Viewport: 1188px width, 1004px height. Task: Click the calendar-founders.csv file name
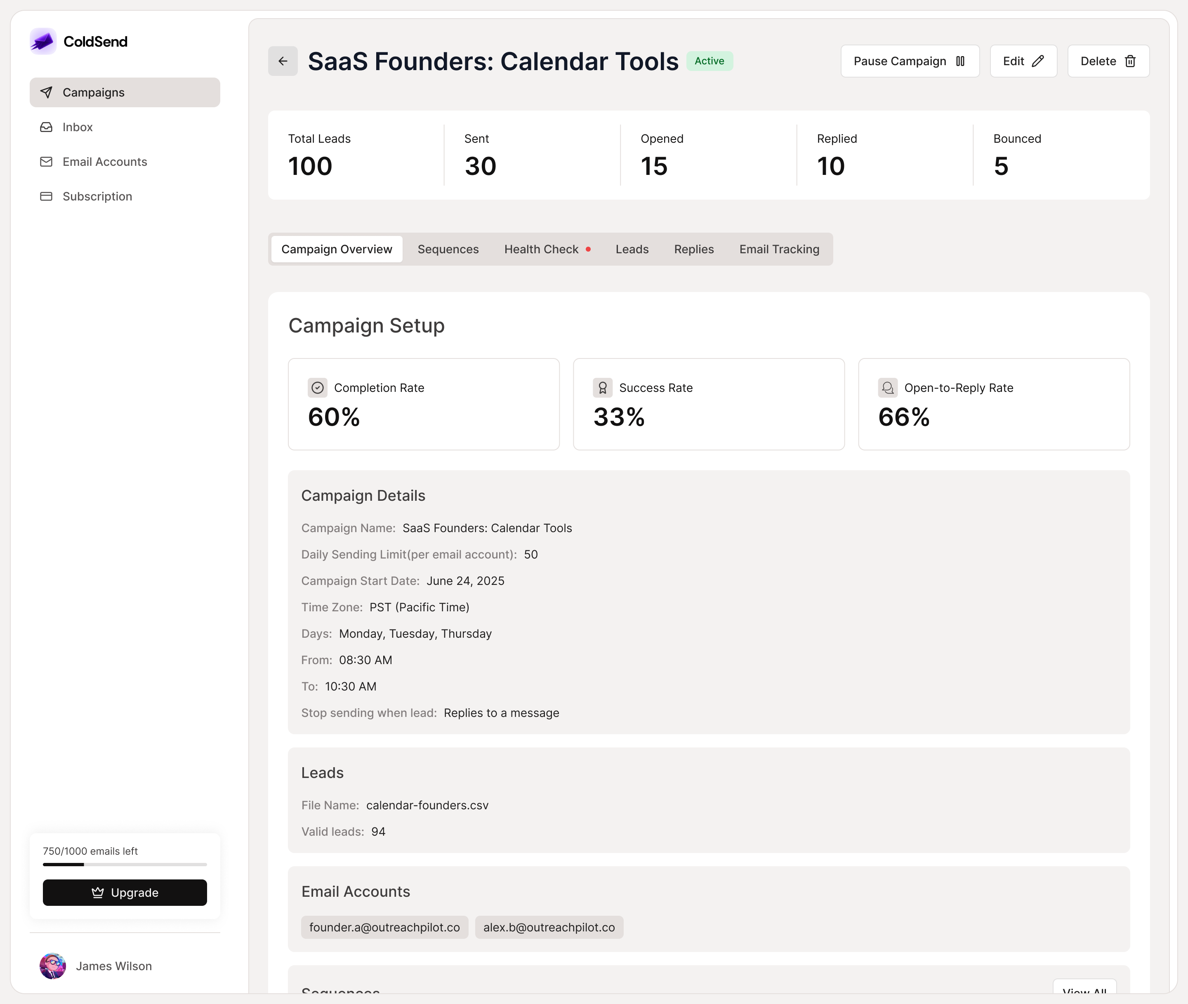[x=427, y=805]
